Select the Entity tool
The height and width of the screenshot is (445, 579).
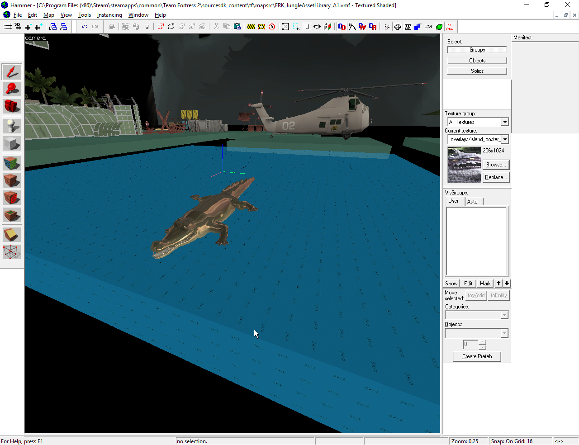(x=12, y=126)
